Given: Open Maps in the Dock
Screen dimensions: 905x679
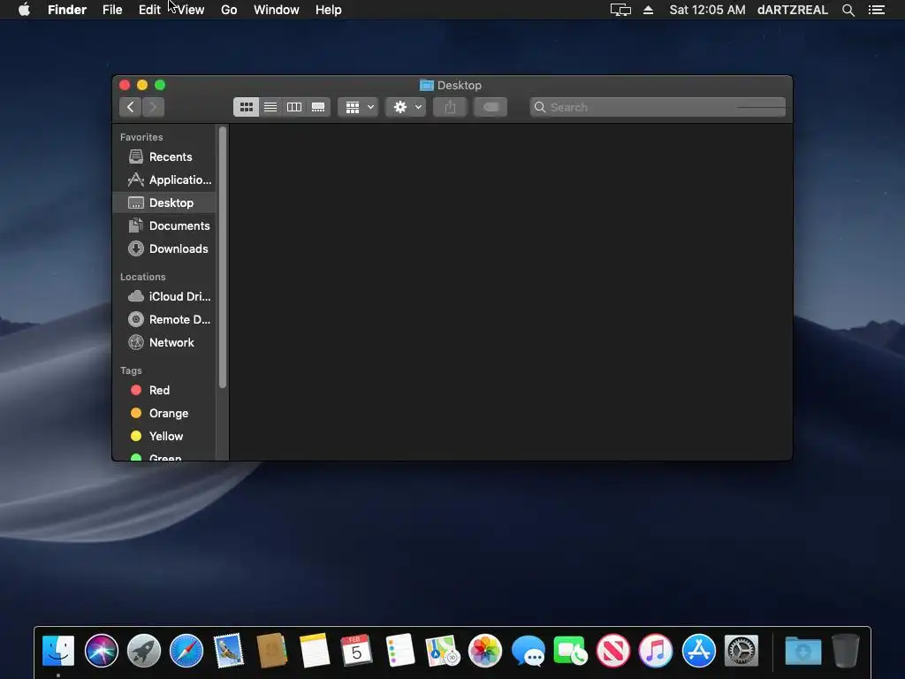Looking at the screenshot, I should click(442, 651).
